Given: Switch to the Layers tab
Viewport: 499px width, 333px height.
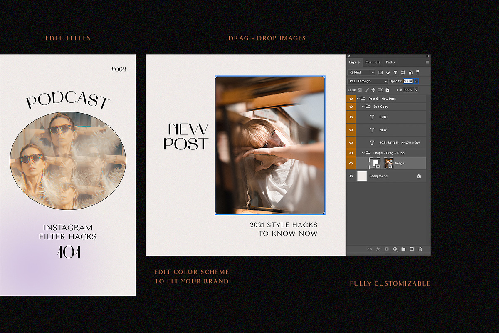Looking at the screenshot, I should tap(354, 62).
